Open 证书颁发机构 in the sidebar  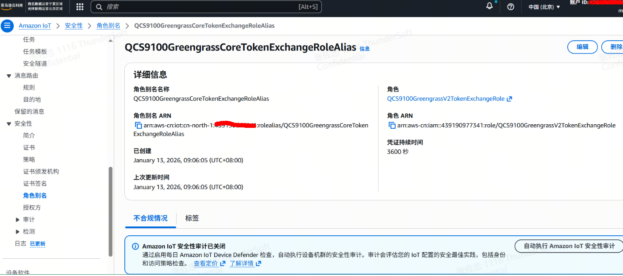[41, 171]
